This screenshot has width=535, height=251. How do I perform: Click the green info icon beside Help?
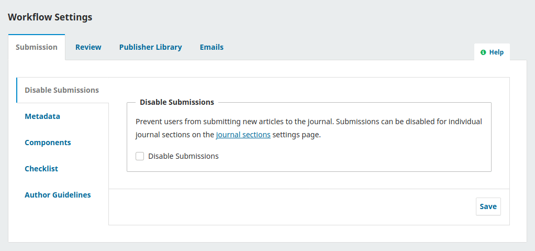tap(483, 52)
